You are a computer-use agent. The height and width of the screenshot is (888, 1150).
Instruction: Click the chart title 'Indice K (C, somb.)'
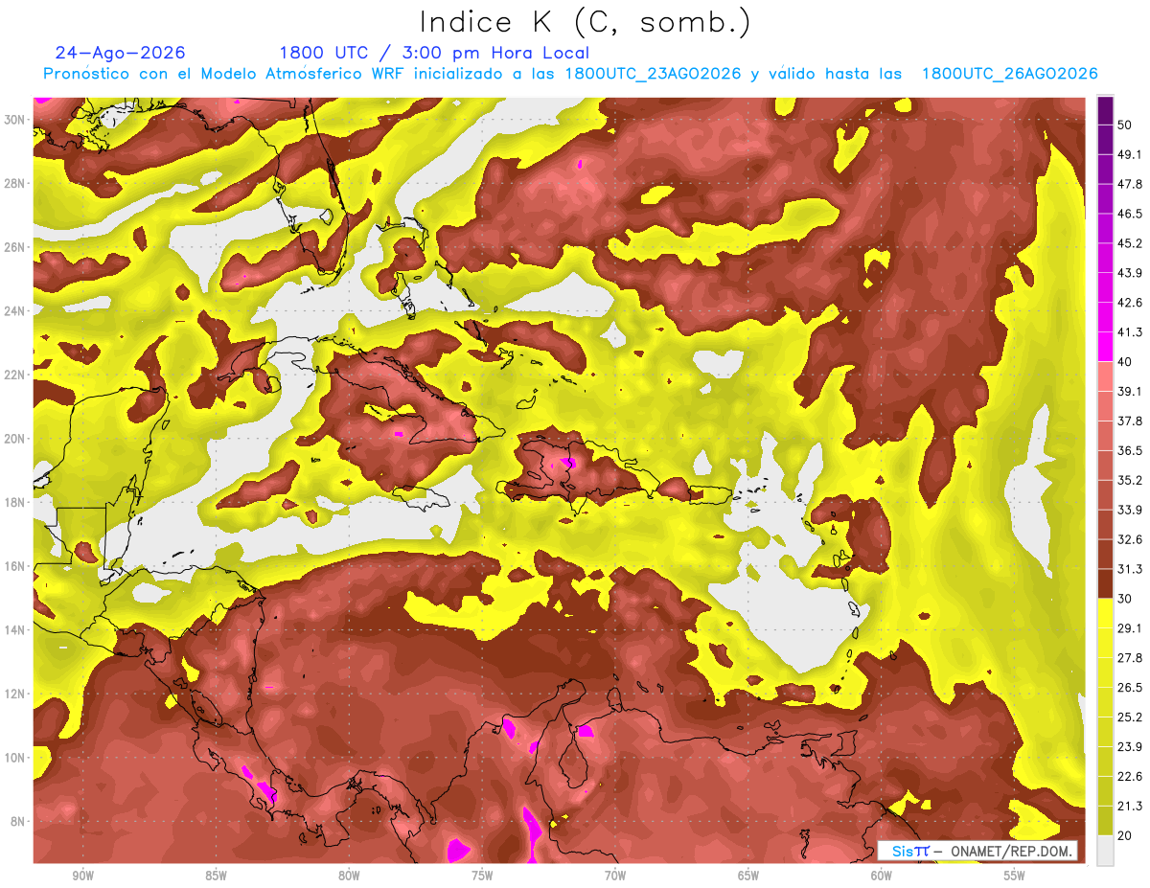[586, 22]
